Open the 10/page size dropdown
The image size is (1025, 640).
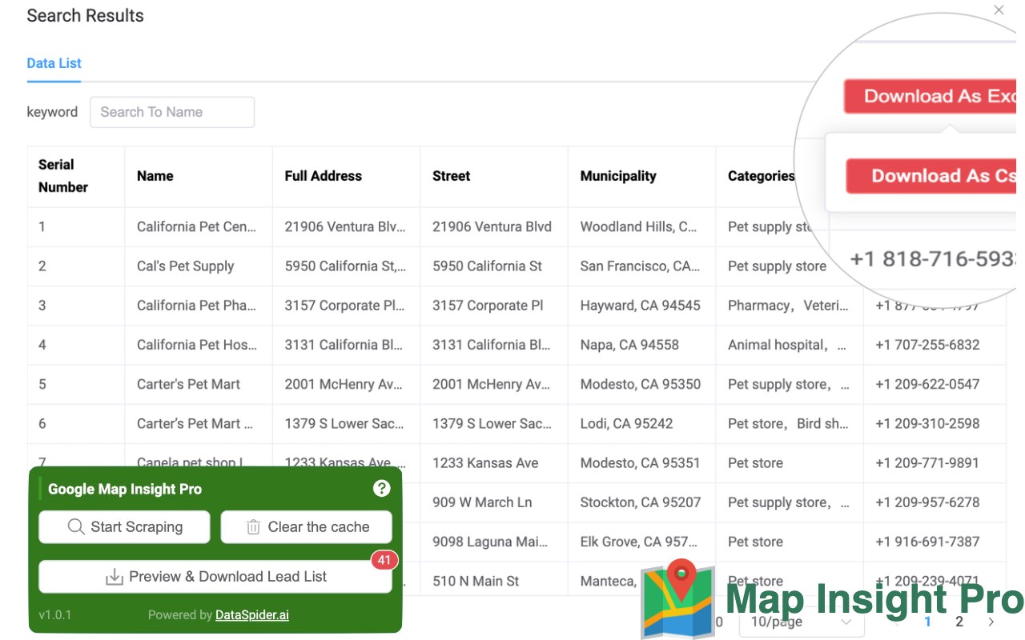[x=801, y=622]
